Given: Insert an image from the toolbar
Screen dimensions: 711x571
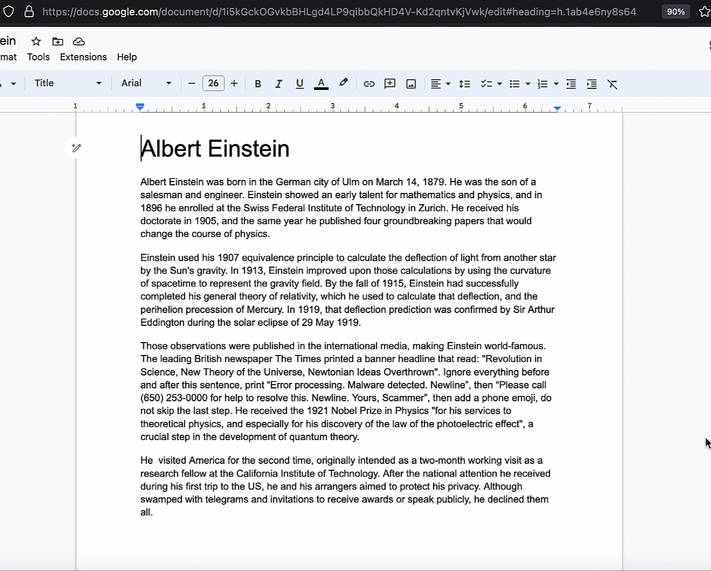Looking at the screenshot, I should pos(411,83).
